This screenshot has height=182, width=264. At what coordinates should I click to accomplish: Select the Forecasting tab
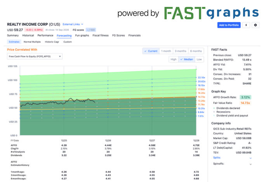tap(64, 36)
